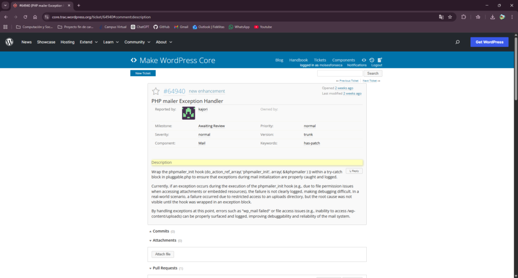Bookmark this page with the star
This screenshot has height=278, width=518.
pos(450,17)
